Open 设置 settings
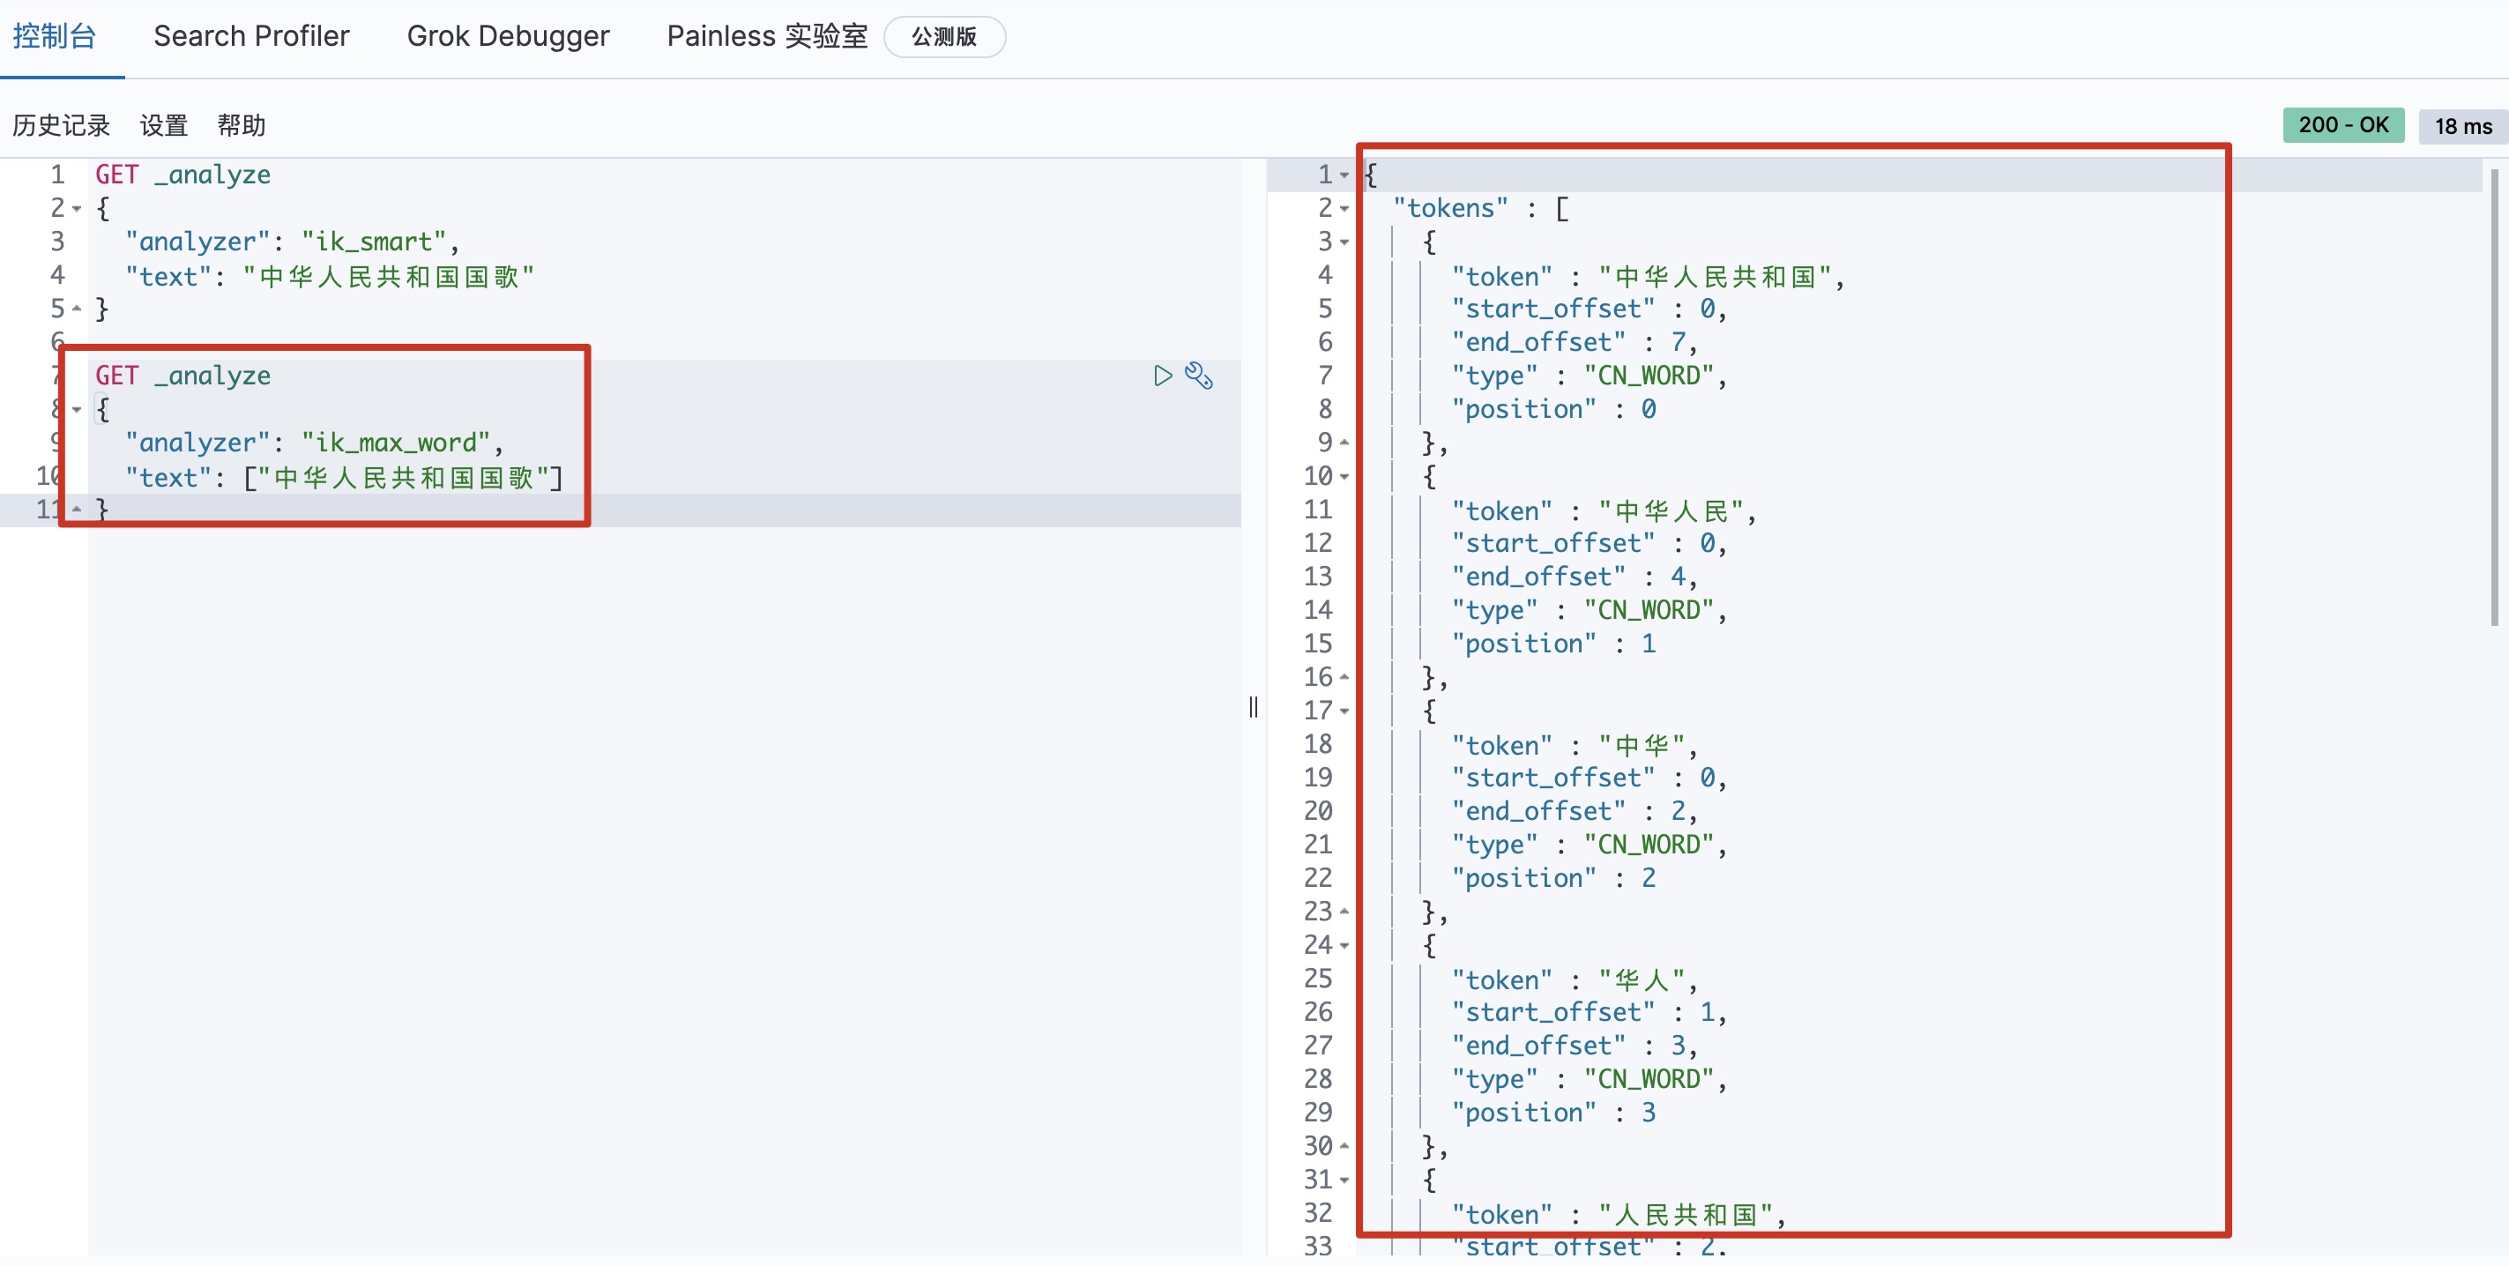The height and width of the screenshot is (1266, 2509). point(164,125)
